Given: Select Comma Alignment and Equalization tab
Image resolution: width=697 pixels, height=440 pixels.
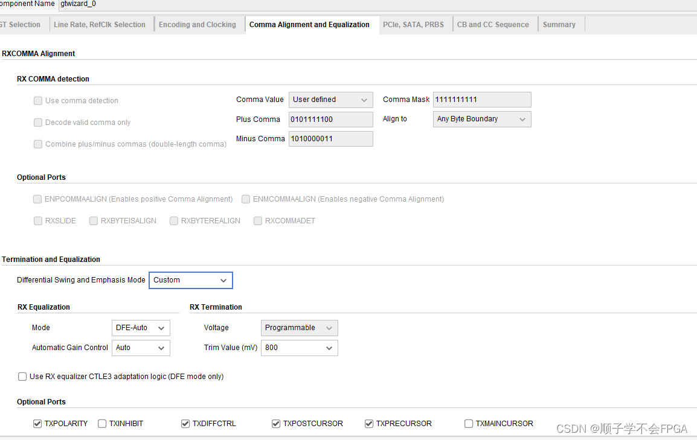Looking at the screenshot, I should 309,24.
